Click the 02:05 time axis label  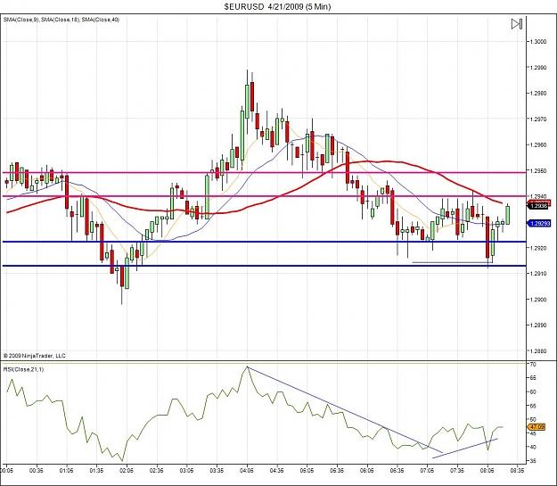coord(127,470)
